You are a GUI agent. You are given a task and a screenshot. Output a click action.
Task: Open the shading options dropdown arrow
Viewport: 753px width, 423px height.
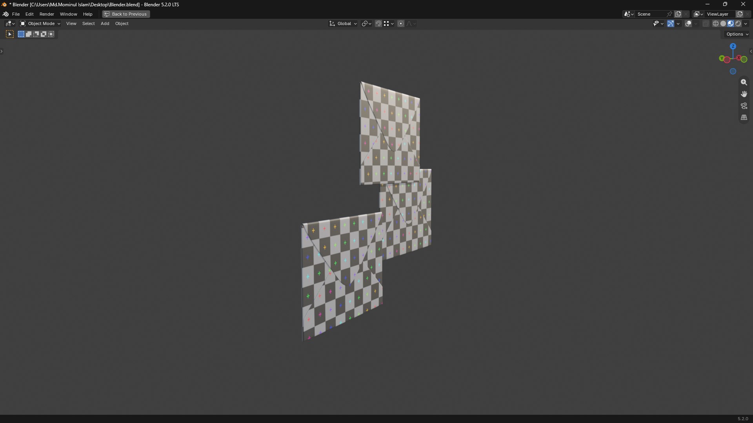click(746, 23)
